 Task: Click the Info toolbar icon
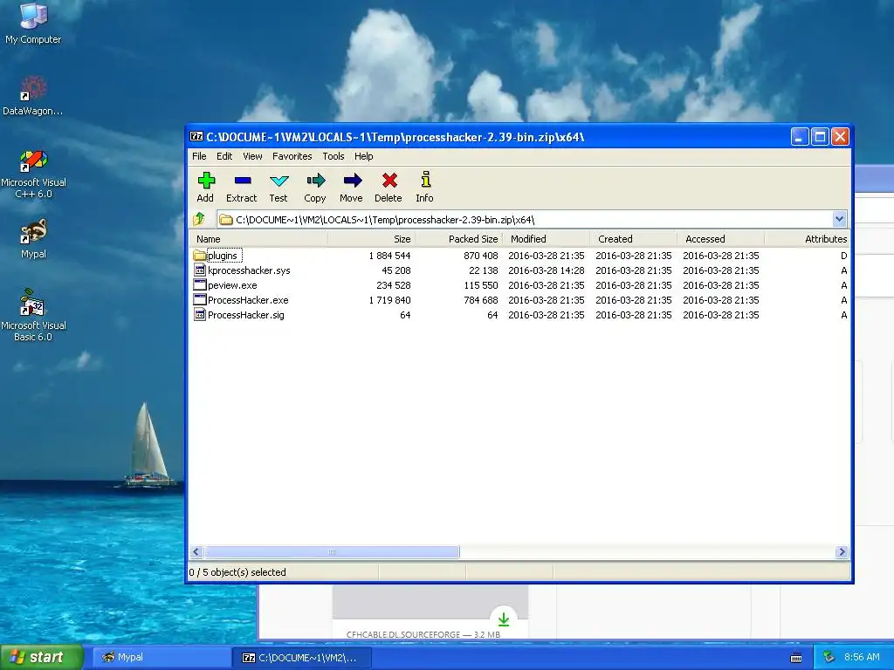(425, 180)
